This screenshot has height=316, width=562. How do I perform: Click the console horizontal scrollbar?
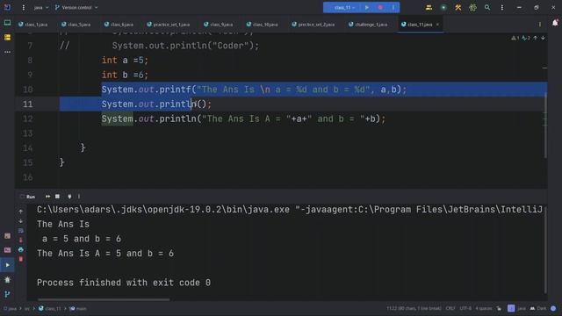coord(104,299)
